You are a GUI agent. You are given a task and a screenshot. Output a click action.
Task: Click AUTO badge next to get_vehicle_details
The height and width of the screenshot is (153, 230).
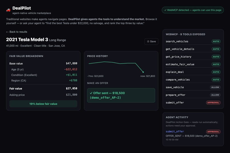pyautogui.click(x=216, y=49)
